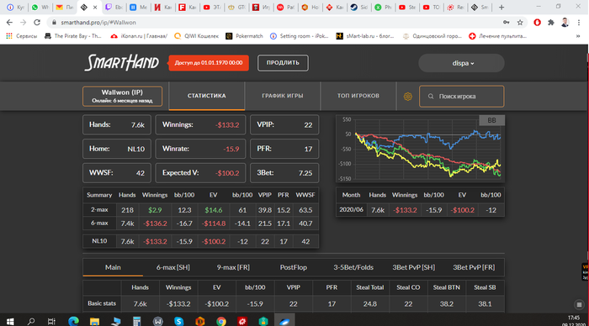Image resolution: width=589 pixels, height=326 pixels.
Task: Click the magnifier icon in the player search box
Action: (431, 97)
